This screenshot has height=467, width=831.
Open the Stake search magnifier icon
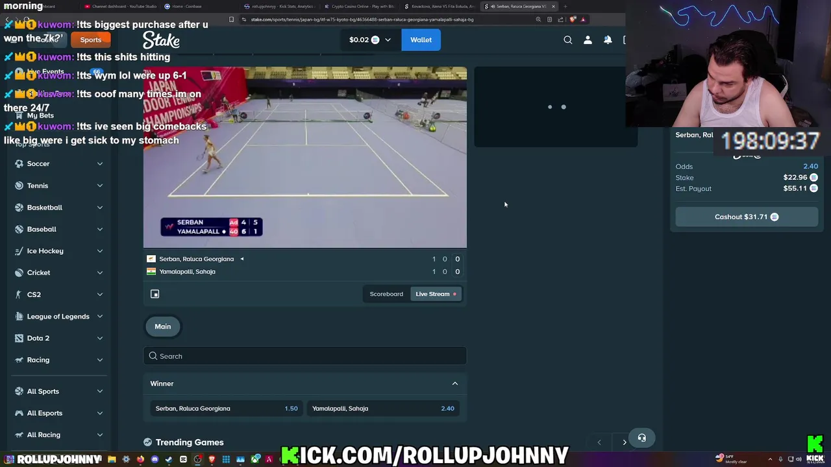click(568, 40)
